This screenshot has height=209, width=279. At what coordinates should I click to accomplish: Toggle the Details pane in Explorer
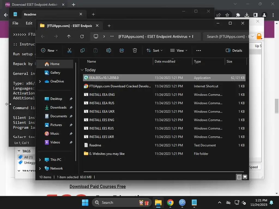pyautogui.click(x=234, y=50)
